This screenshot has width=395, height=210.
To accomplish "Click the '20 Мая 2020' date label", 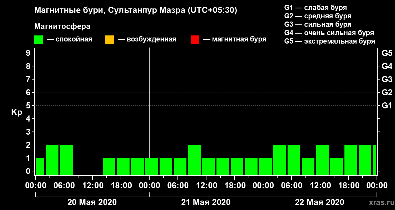I will tap(92, 202).
